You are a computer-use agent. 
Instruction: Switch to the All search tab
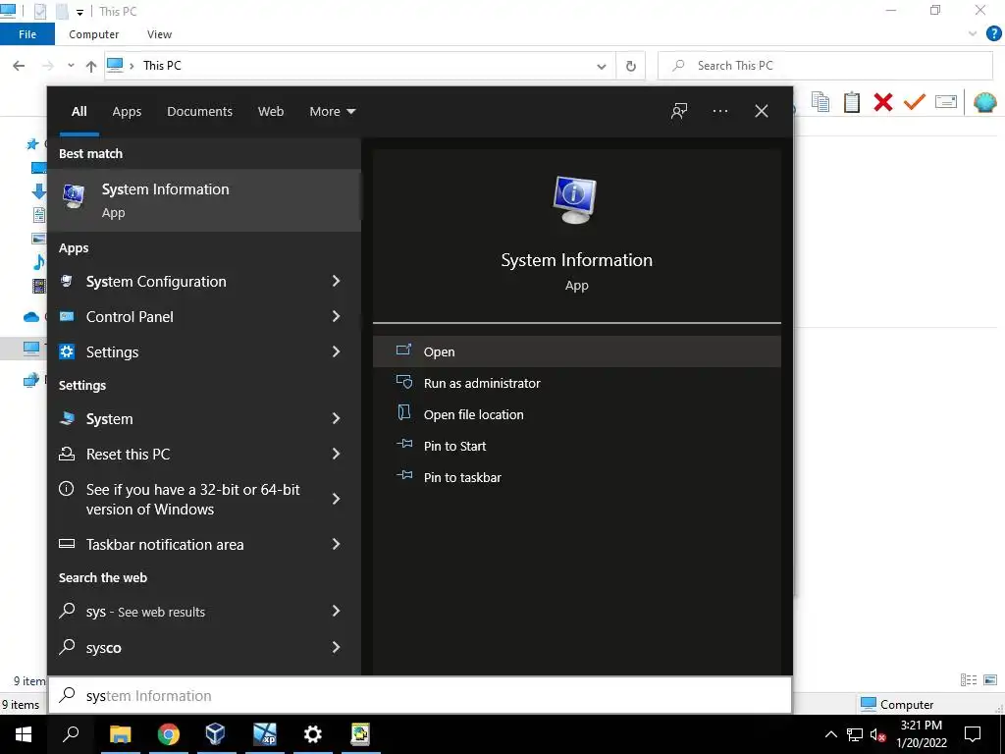[79, 112]
